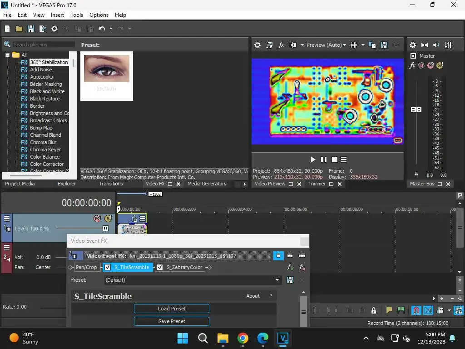Click the Search plug-ins field
This screenshot has height=349, width=465.
pos(44,45)
